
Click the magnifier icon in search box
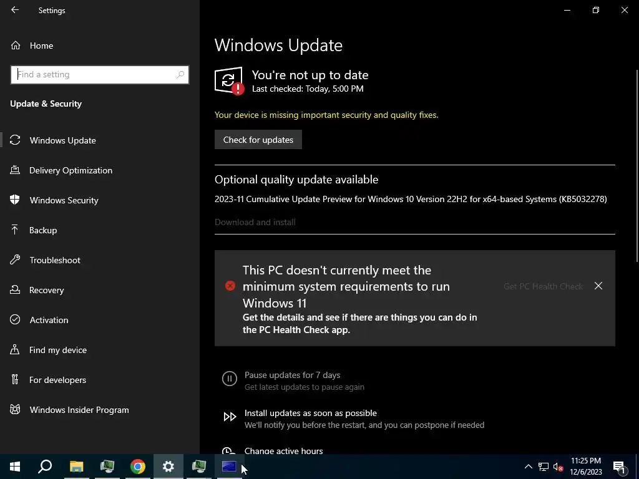(x=180, y=75)
